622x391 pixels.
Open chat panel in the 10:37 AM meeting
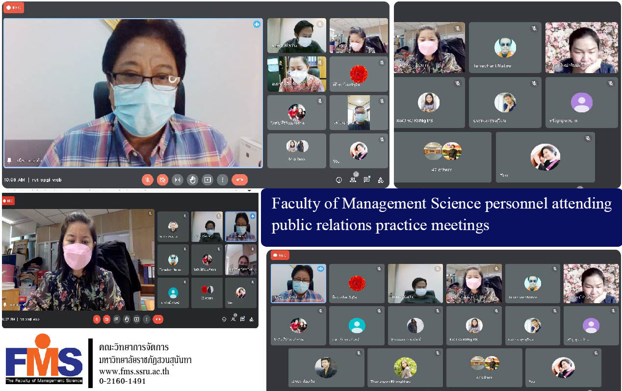(242, 319)
